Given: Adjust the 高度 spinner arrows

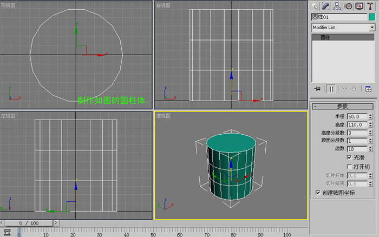Looking at the screenshot, I should pos(370,125).
